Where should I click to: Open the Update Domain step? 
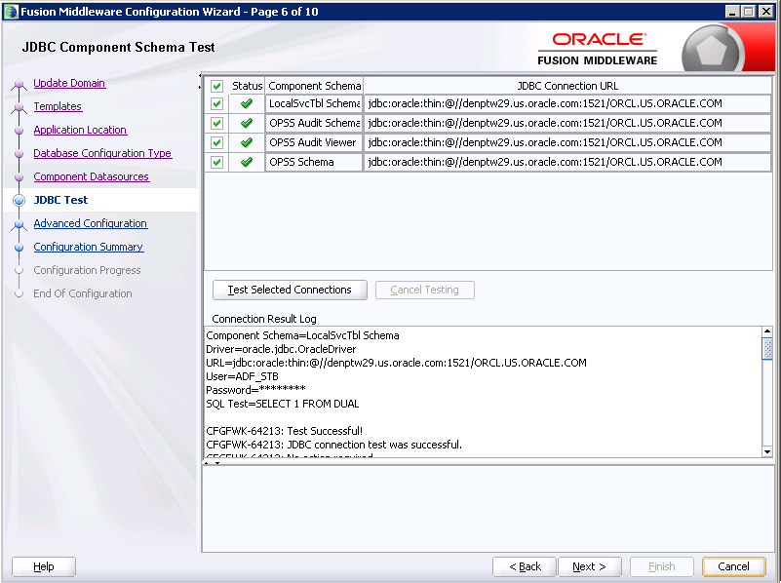pos(69,83)
